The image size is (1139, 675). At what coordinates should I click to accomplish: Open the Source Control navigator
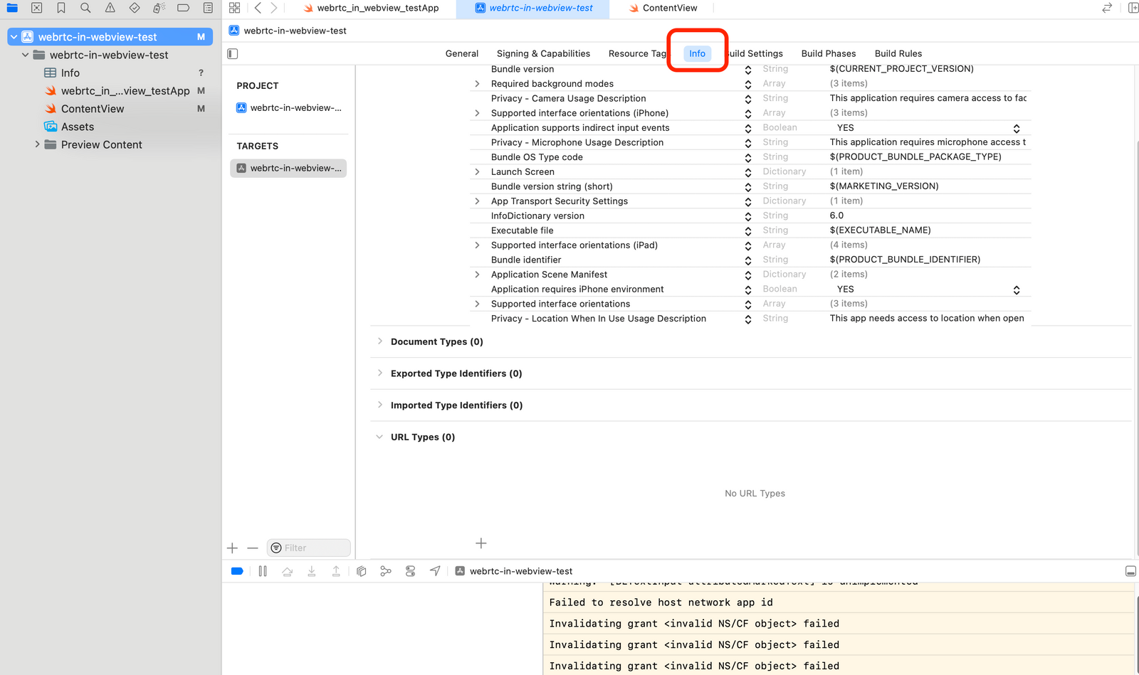click(37, 8)
